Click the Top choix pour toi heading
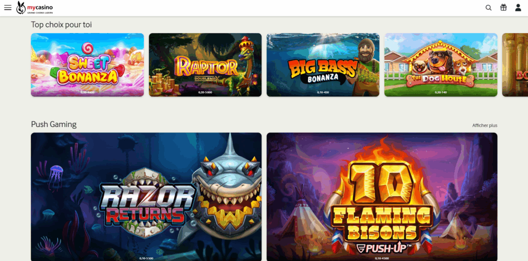The width and height of the screenshot is (528, 261). point(61,25)
